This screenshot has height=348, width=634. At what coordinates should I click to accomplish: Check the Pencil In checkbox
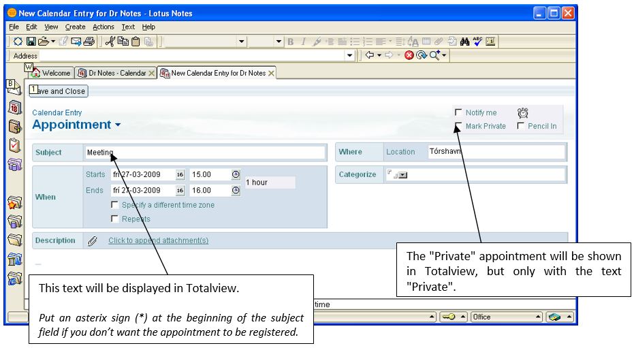click(x=520, y=126)
